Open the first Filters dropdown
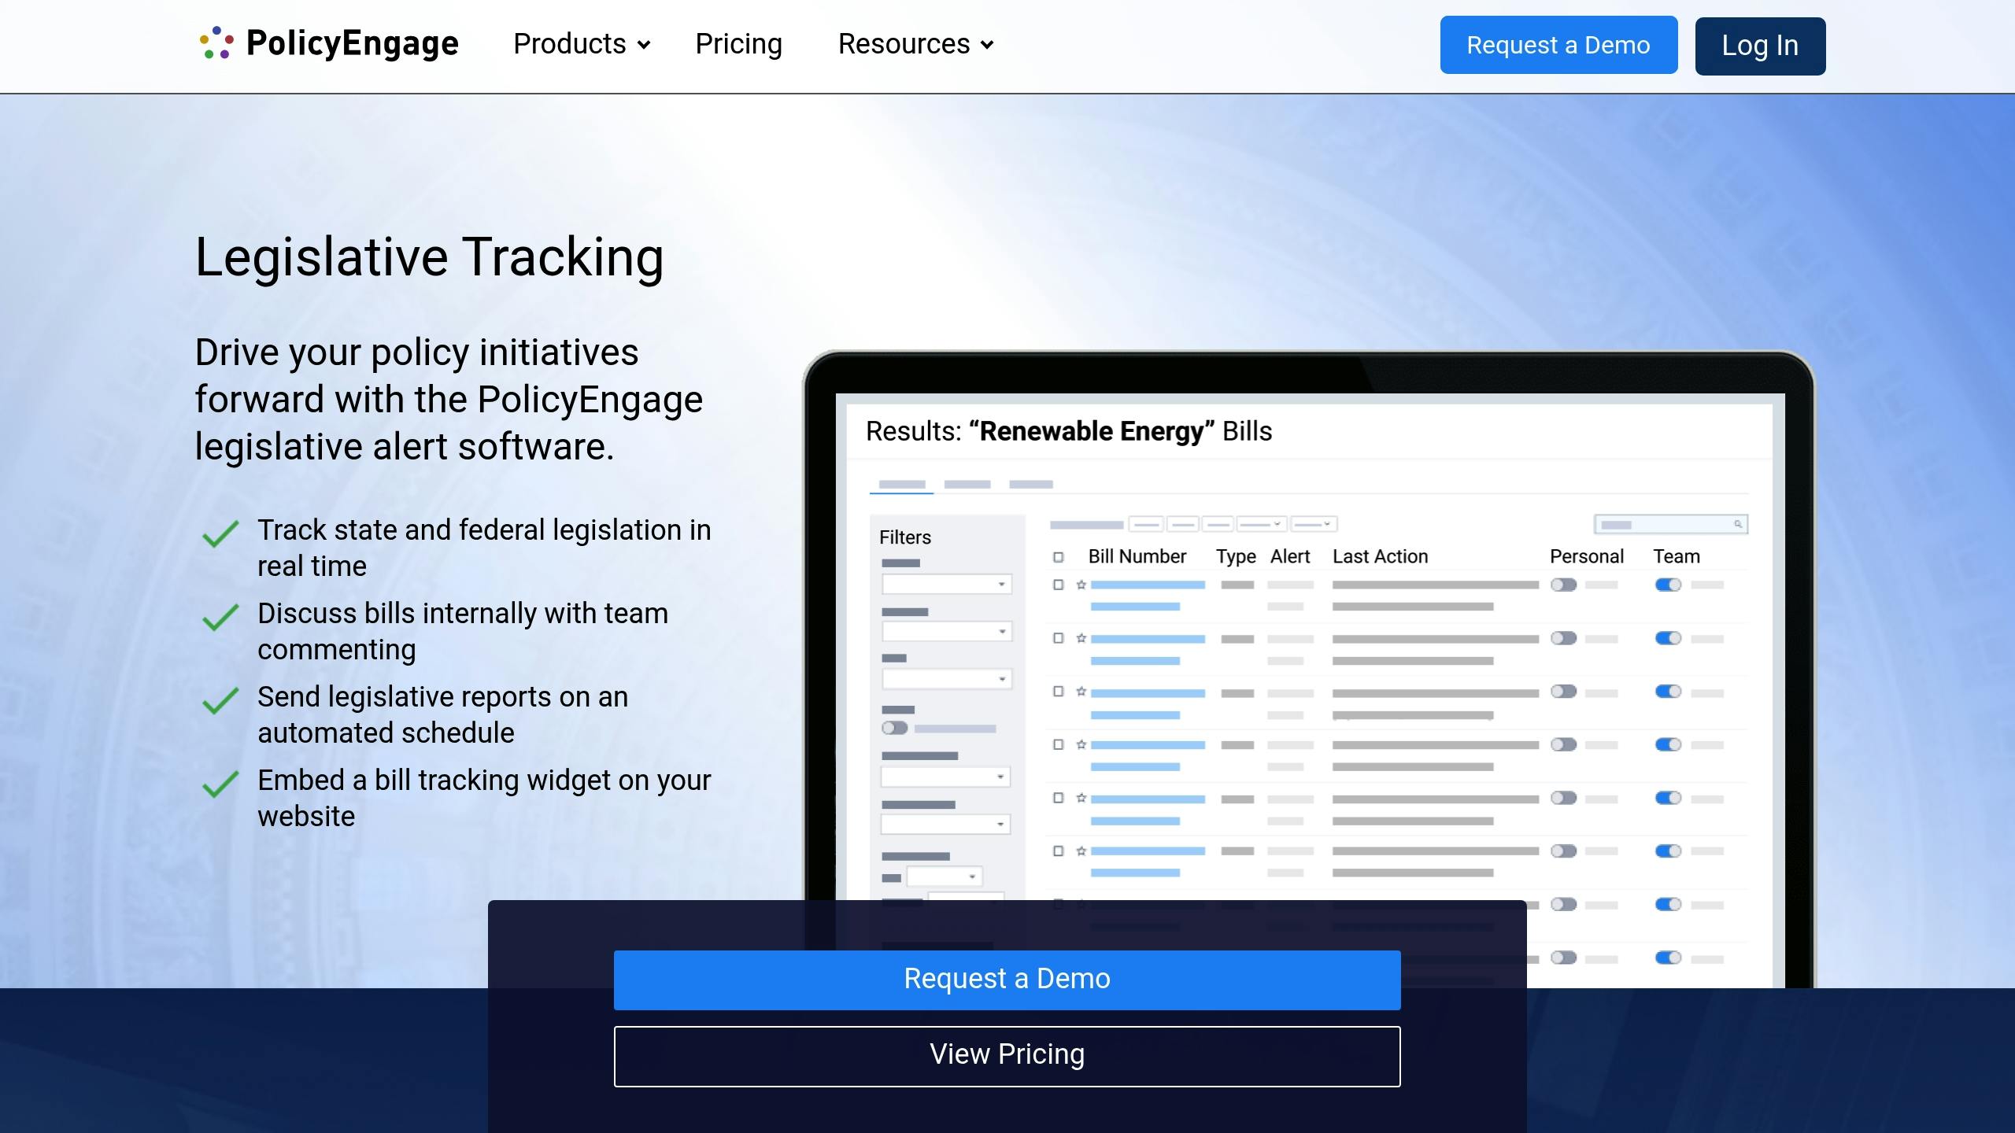 946,584
